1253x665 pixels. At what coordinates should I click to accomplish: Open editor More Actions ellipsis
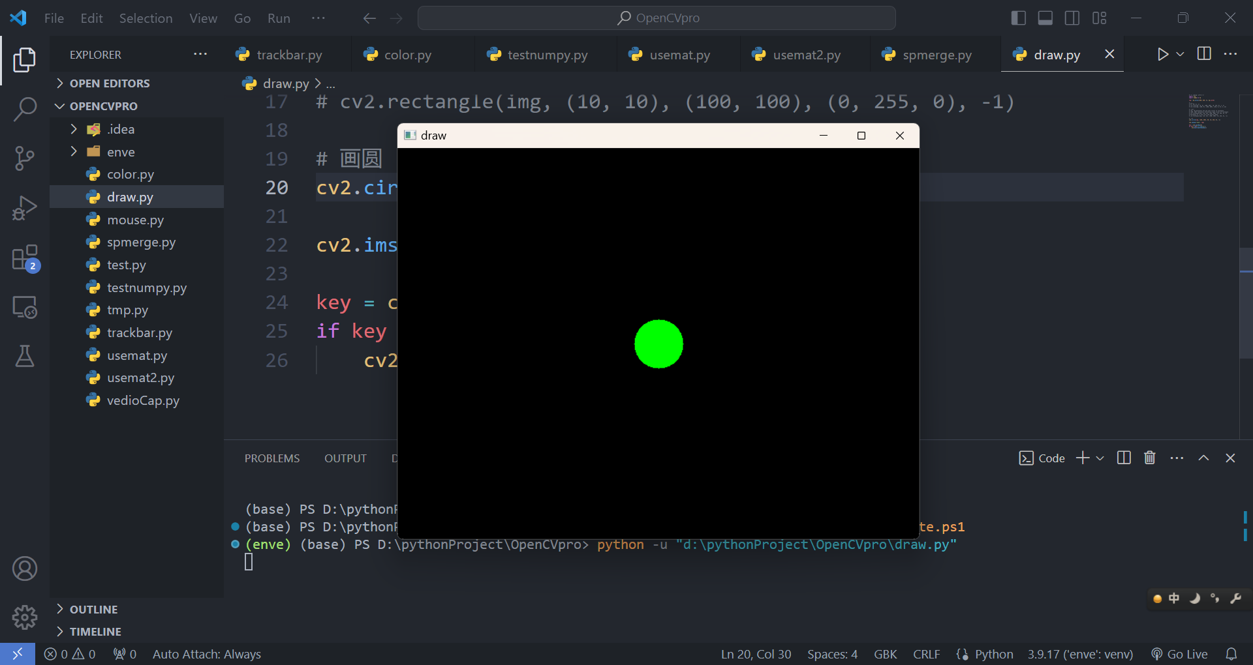click(x=1230, y=54)
